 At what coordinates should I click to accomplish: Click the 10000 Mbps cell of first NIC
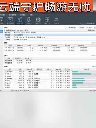pos(21,48)
